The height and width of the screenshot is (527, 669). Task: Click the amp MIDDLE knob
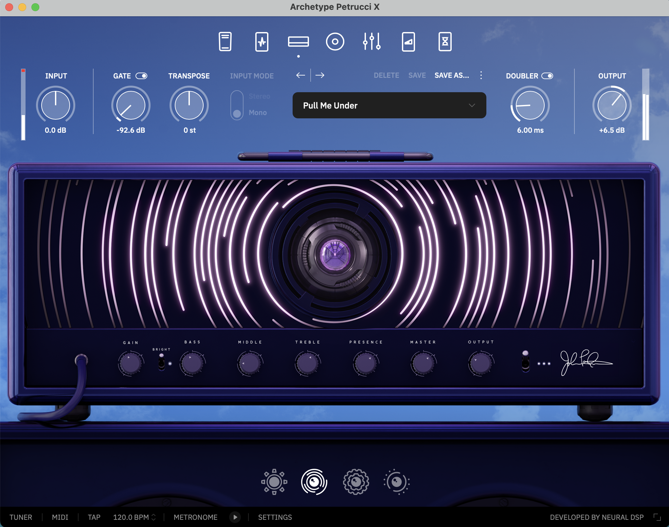click(x=250, y=363)
